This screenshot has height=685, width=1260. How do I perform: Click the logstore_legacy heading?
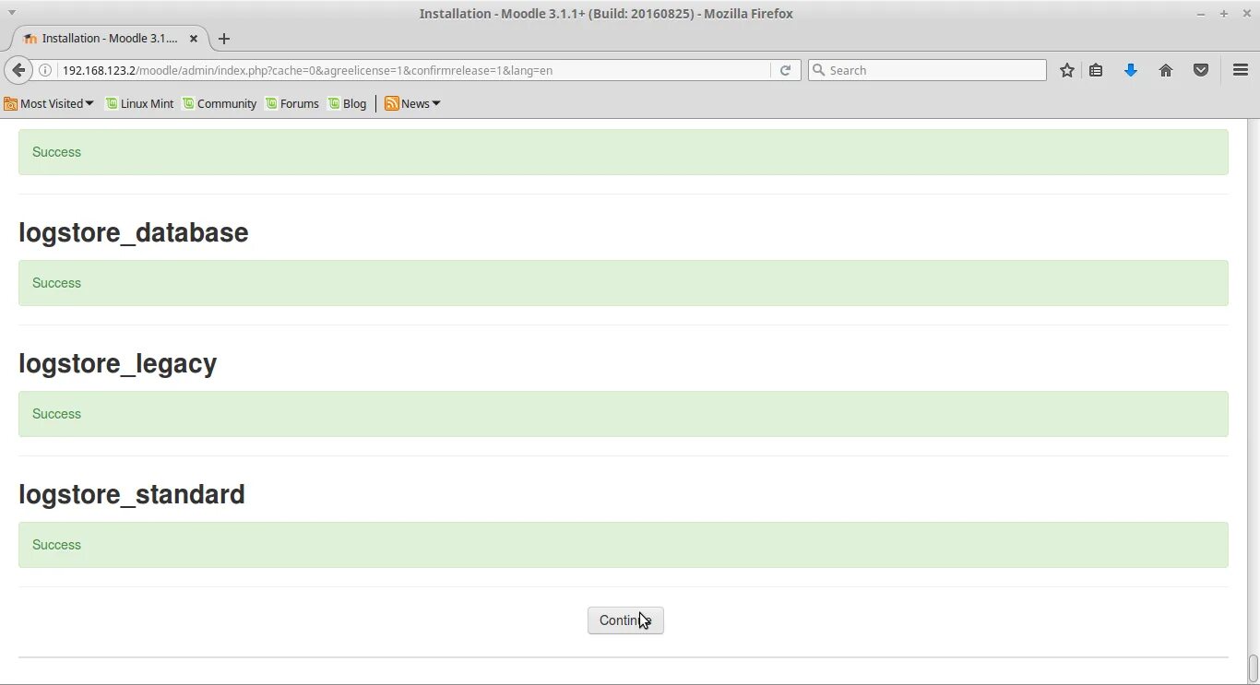tap(118, 363)
